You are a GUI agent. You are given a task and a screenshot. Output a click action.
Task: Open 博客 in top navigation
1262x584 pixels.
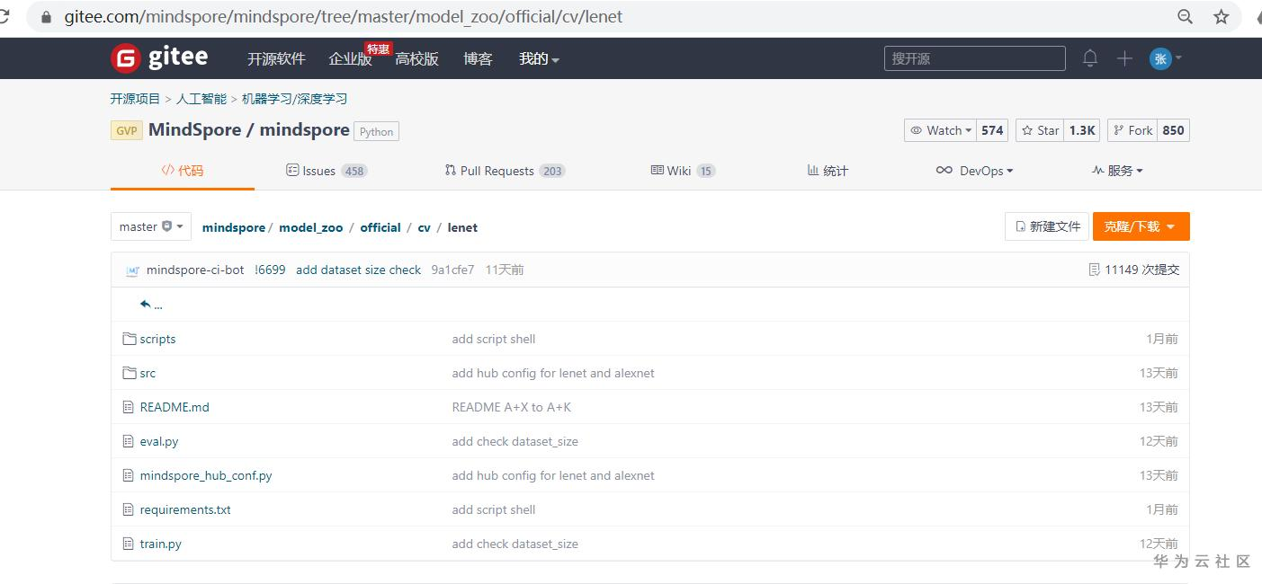(478, 58)
